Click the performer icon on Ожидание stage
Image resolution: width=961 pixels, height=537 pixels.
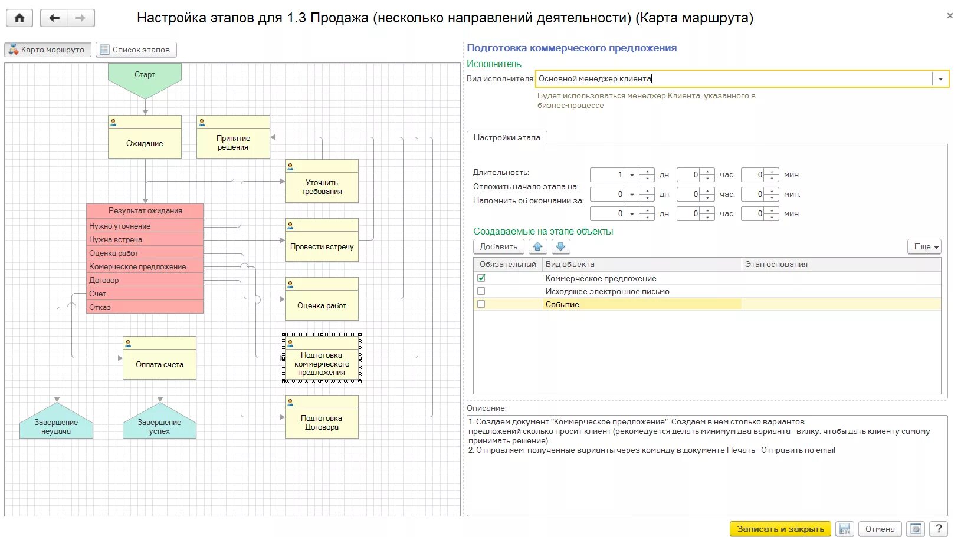click(x=113, y=123)
